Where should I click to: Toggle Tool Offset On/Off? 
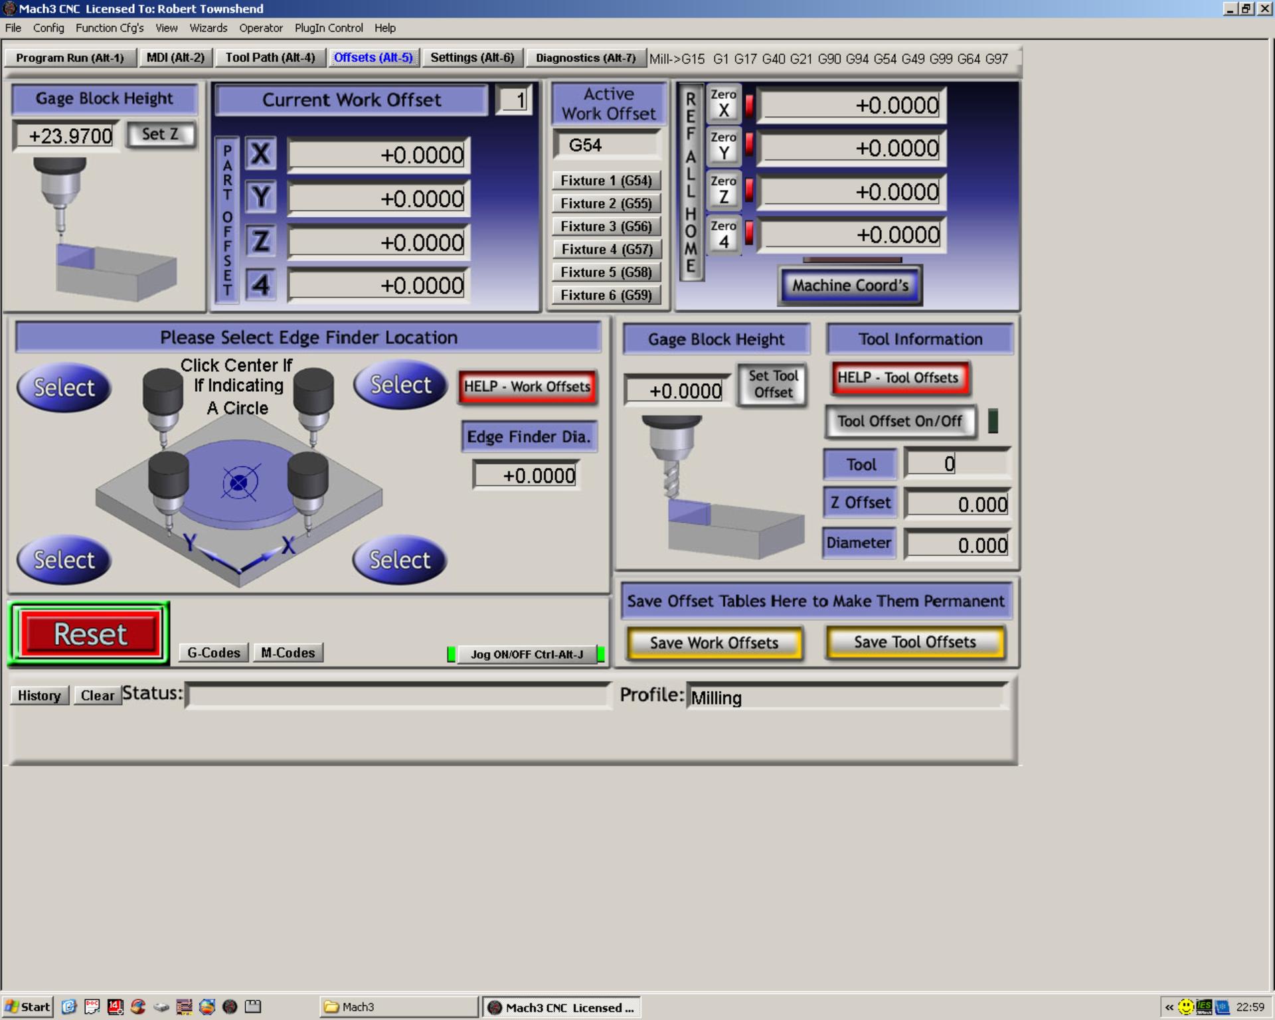(900, 421)
